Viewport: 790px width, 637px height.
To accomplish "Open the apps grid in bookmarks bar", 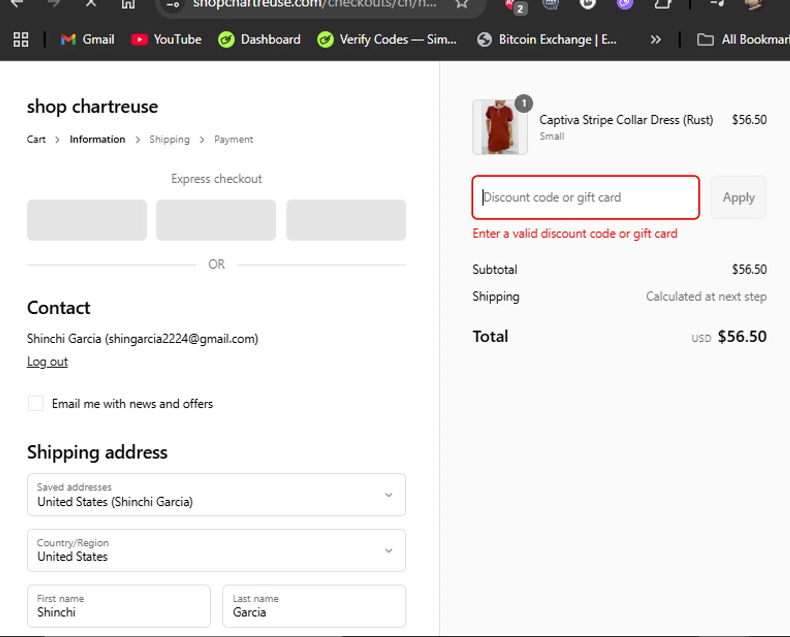I will [21, 39].
